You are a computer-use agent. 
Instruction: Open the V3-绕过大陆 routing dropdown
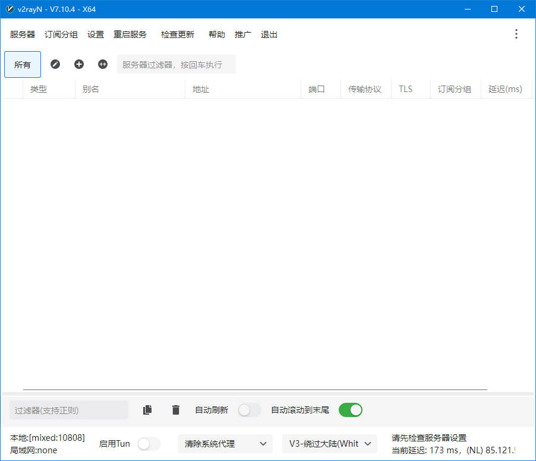[x=329, y=444]
